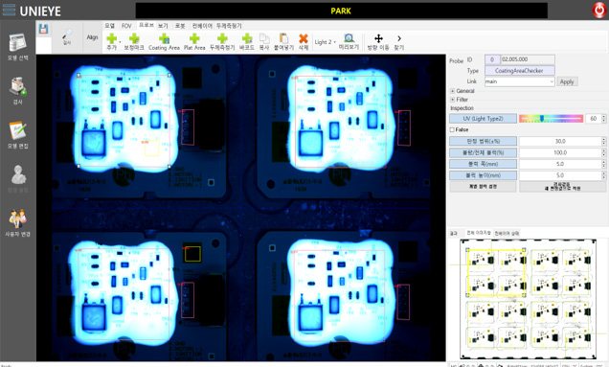Click the hue value field showing 60
Image resolution: width=609 pixels, height=367 pixels.
[594, 119]
